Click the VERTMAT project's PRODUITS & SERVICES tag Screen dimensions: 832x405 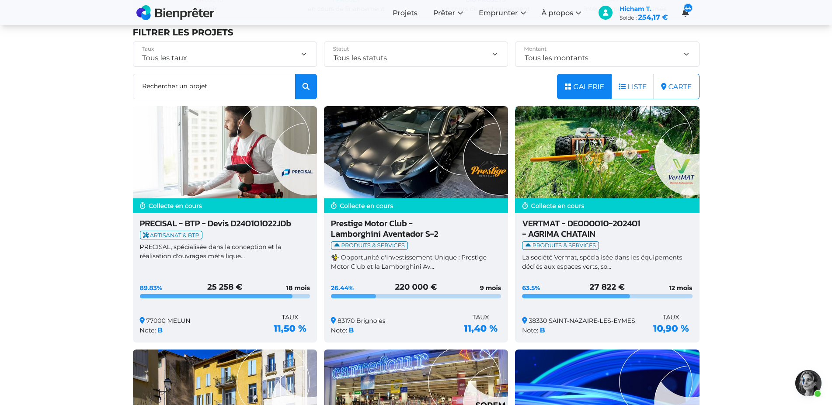pos(560,246)
